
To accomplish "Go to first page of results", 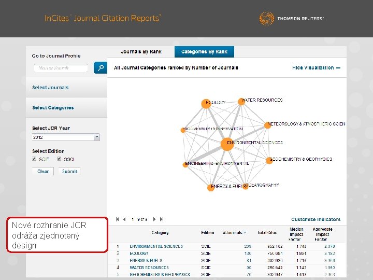I will 117,219.
